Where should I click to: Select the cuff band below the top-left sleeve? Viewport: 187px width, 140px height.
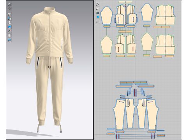coord(107,26)
